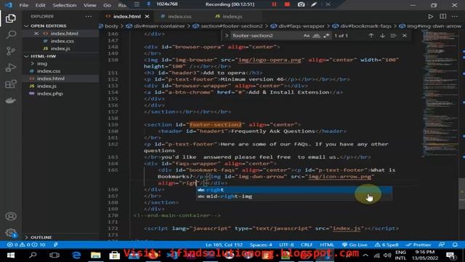Open errors and warnings problems indicator
This screenshot has height=262, width=465.
tap(26, 245)
